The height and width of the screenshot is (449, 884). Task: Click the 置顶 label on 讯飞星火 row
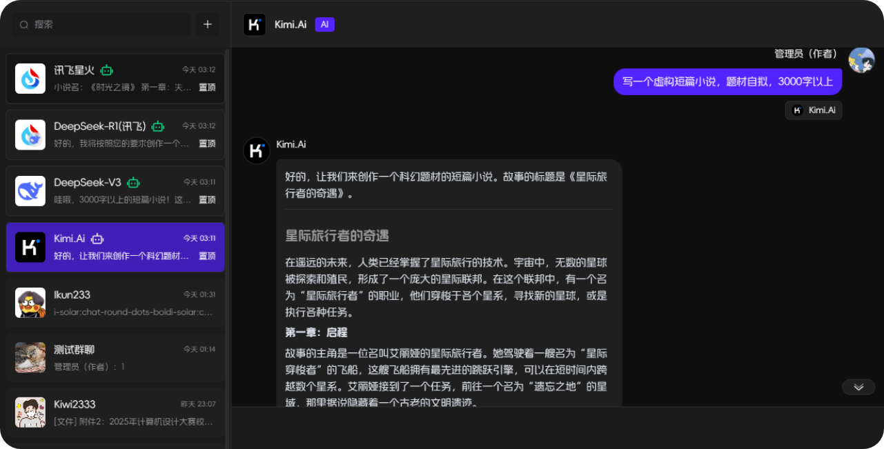point(207,88)
